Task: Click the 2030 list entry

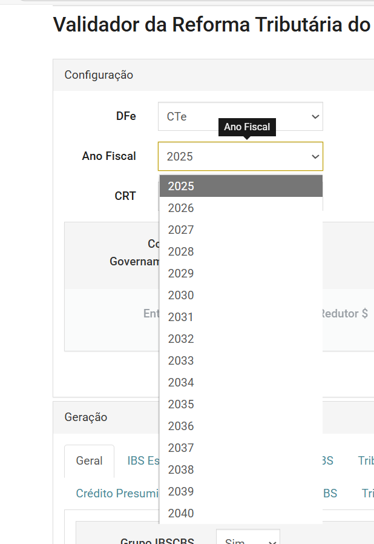Action: (x=241, y=295)
